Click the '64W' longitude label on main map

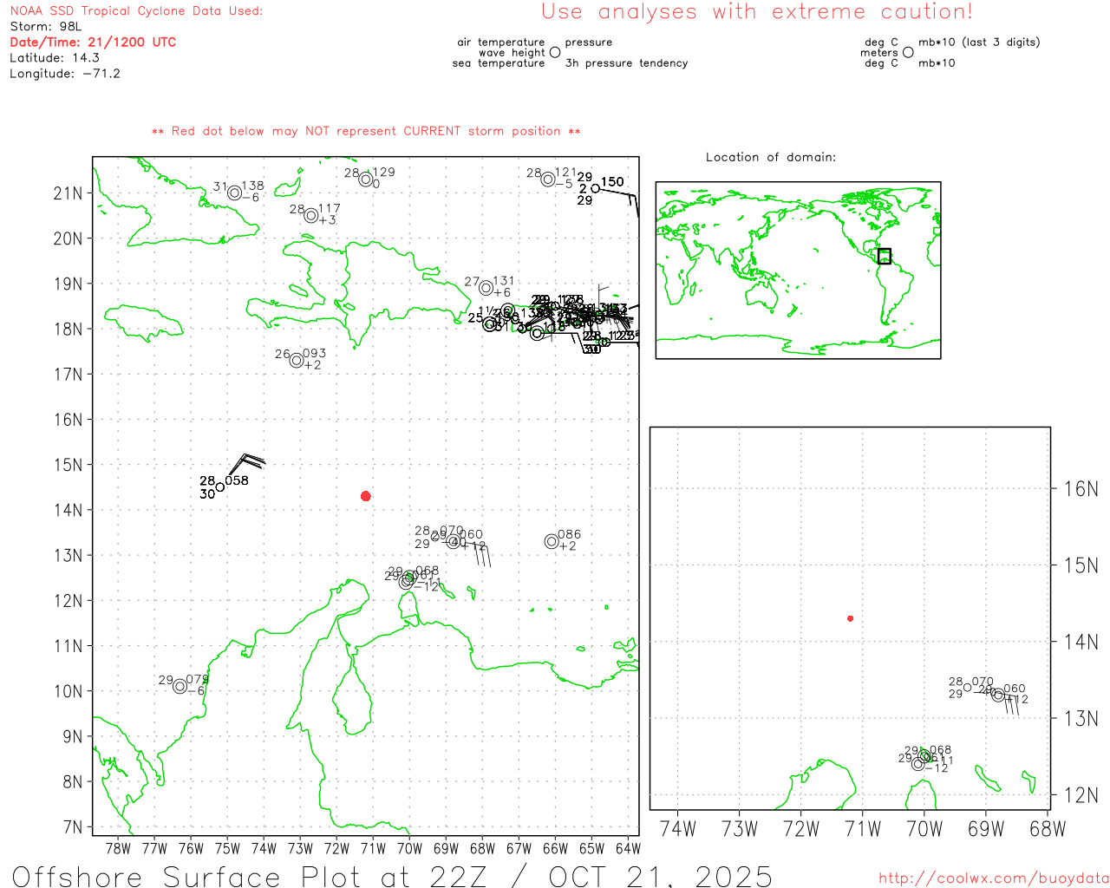click(x=628, y=848)
